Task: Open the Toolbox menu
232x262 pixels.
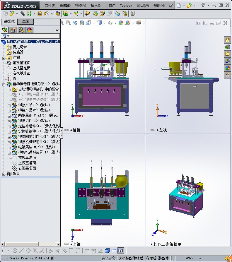Action: click(126, 6)
